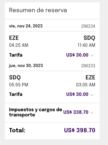Click the 03:05 AM arrival time
The image size is (108, 145).
[x=86, y=85]
